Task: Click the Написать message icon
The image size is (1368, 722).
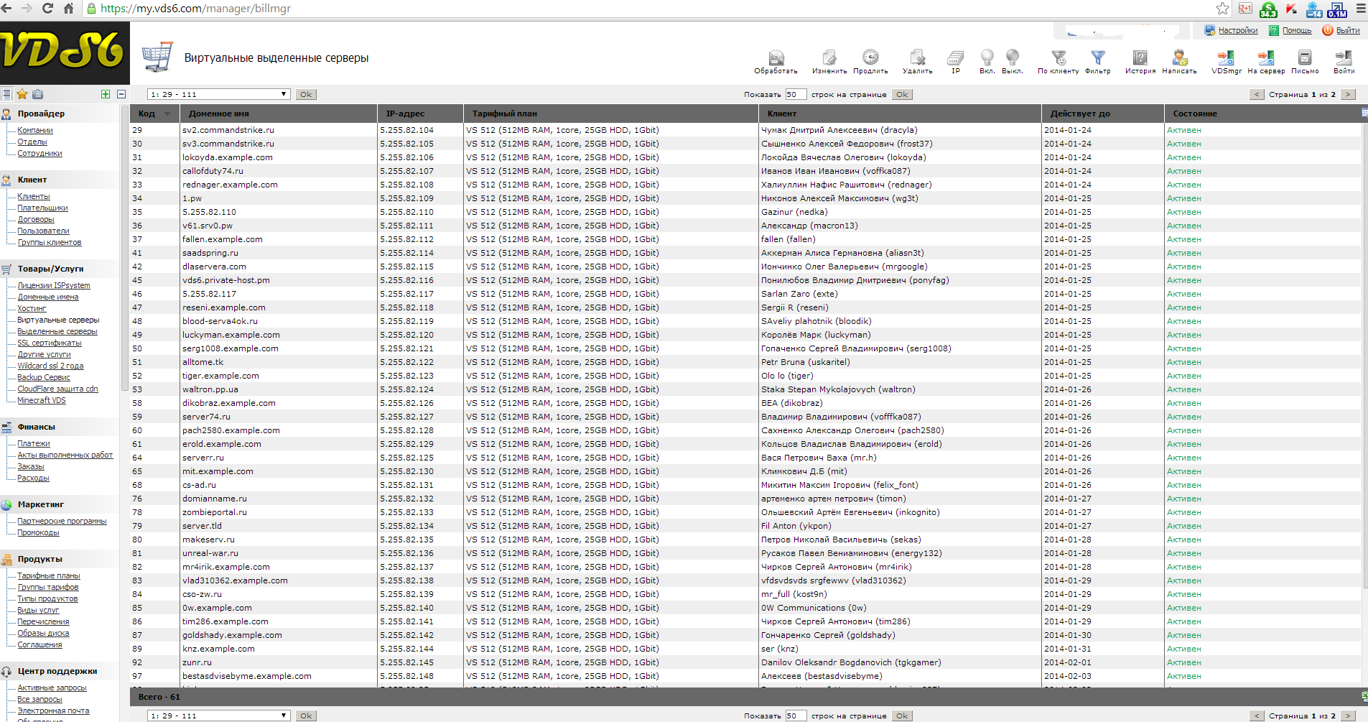Action: pos(1179,58)
